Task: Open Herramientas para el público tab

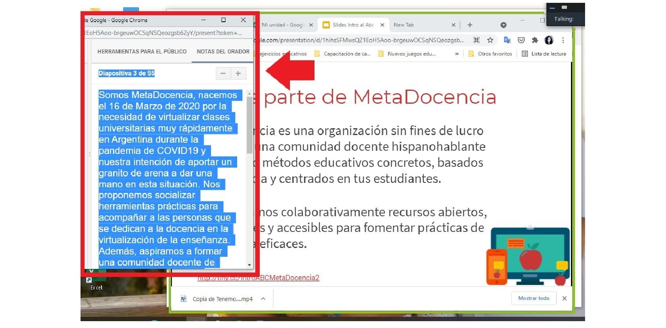Action: pyautogui.click(x=142, y=51)
